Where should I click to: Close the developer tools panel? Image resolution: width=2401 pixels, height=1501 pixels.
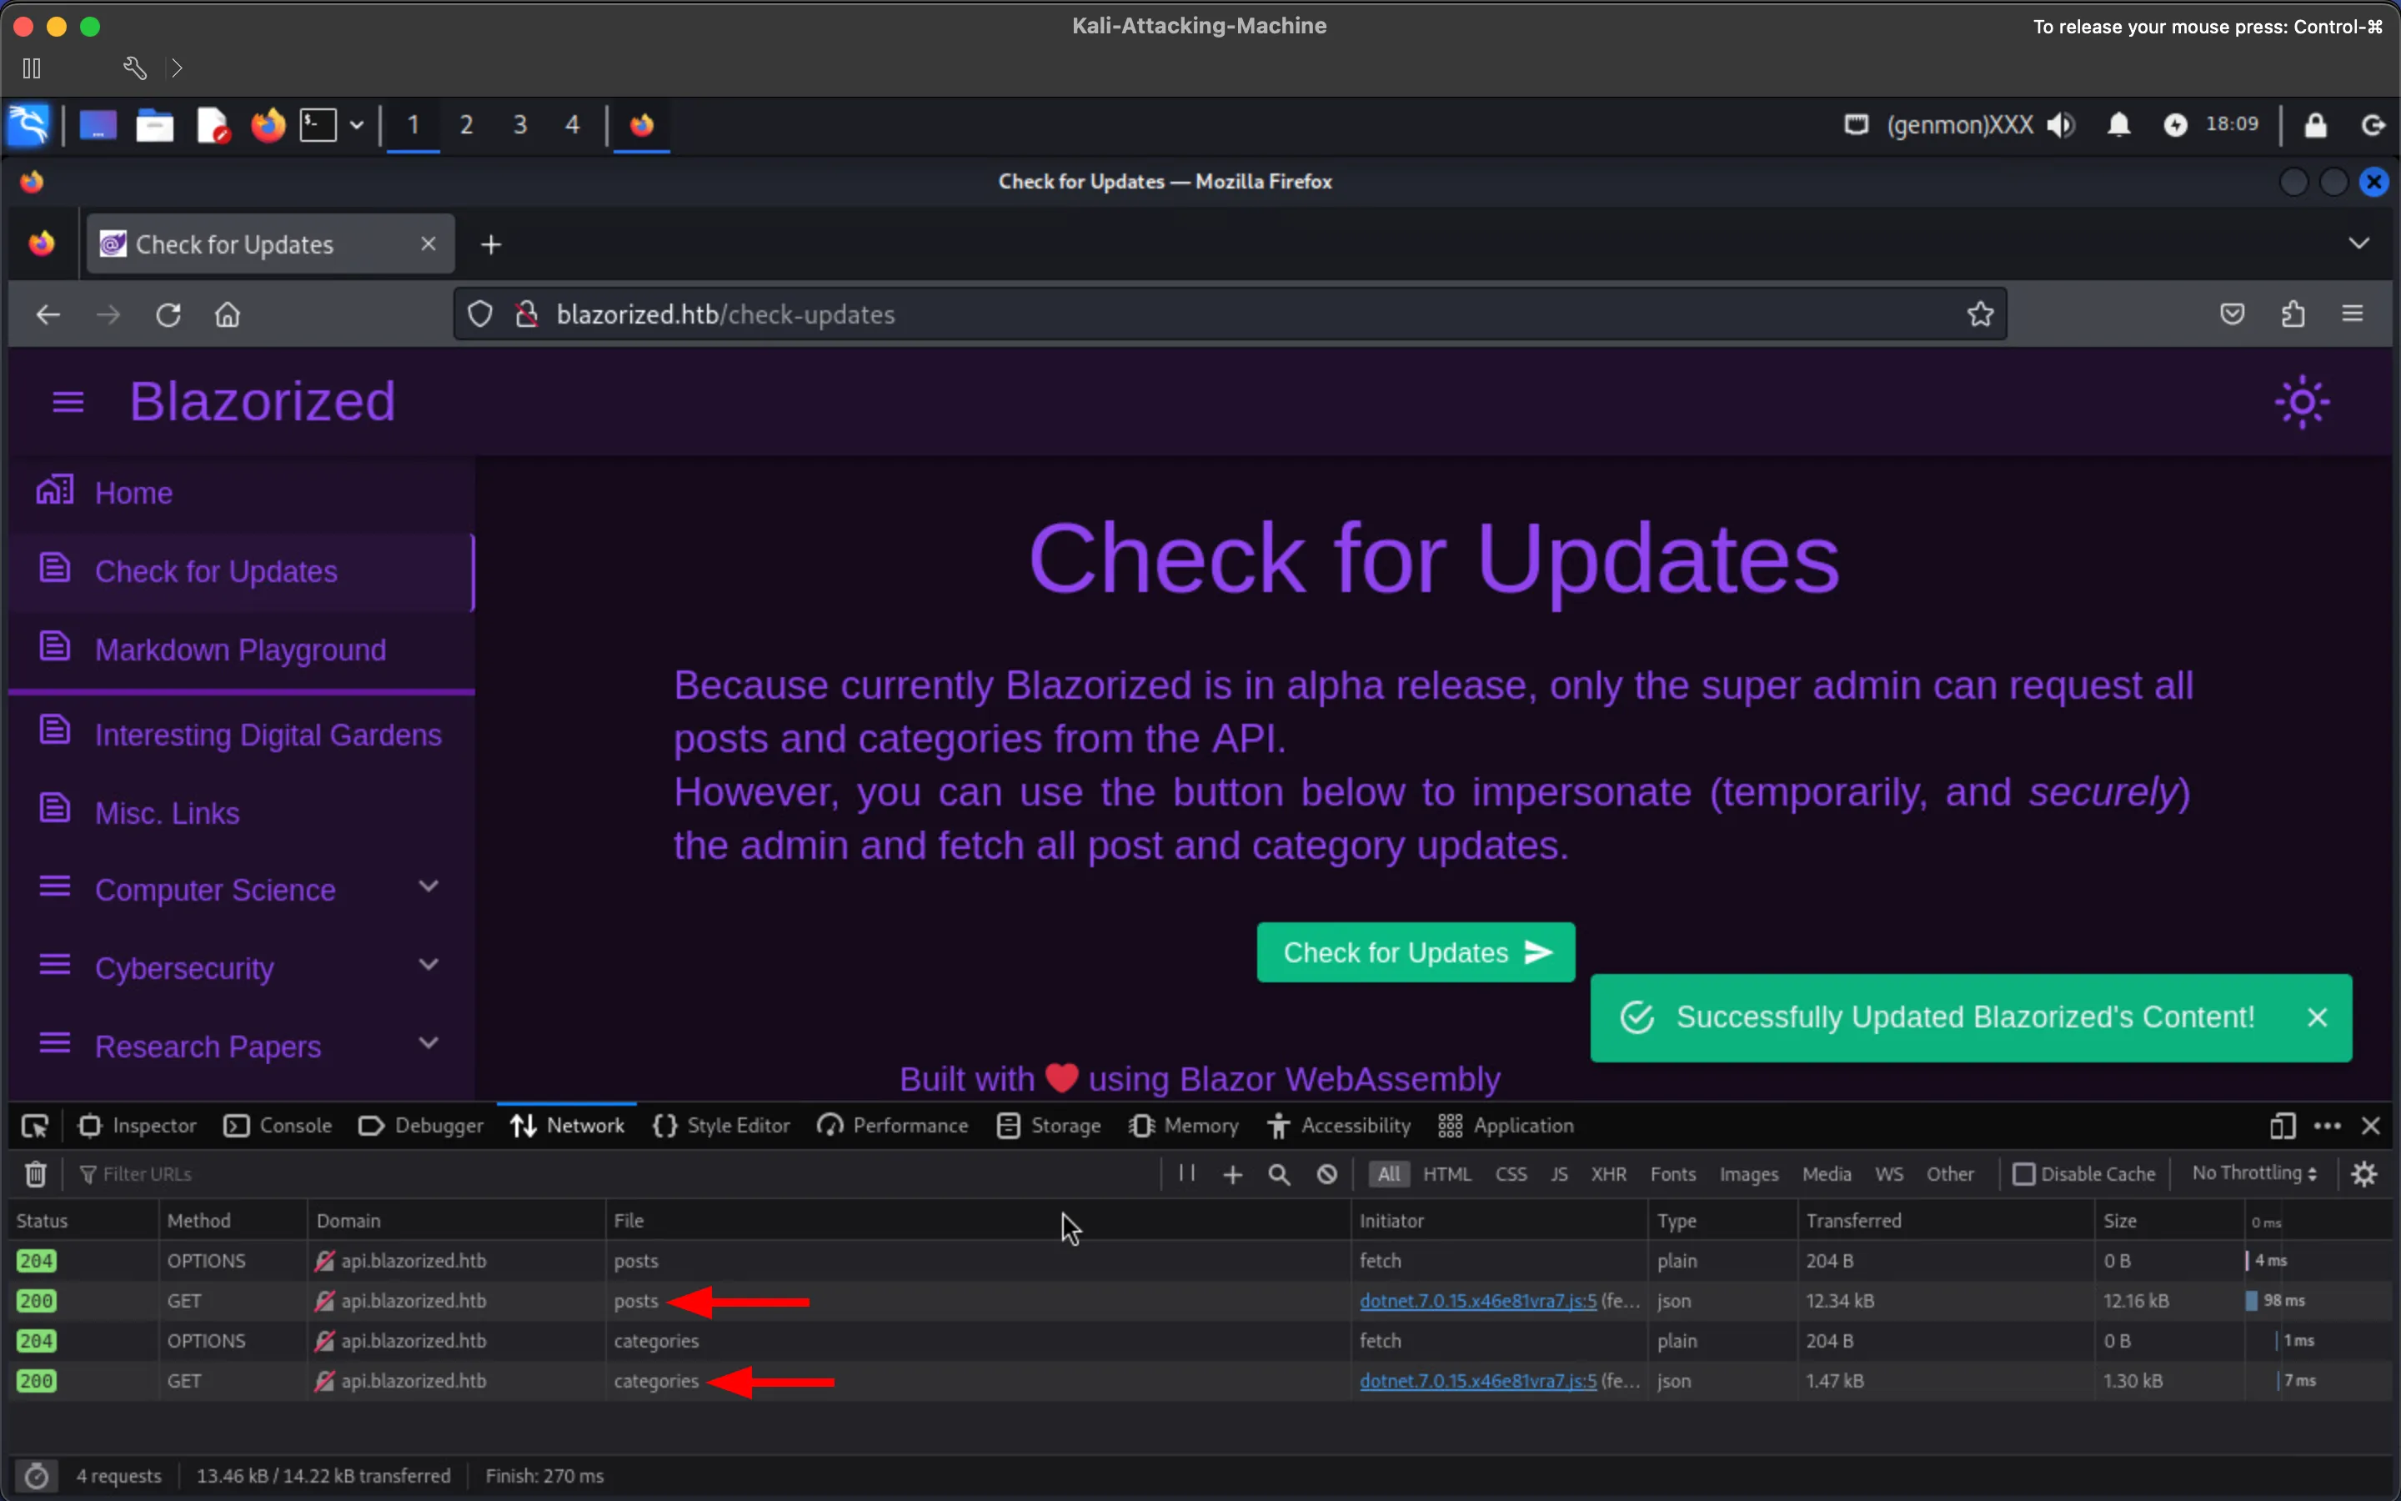2370,1126
